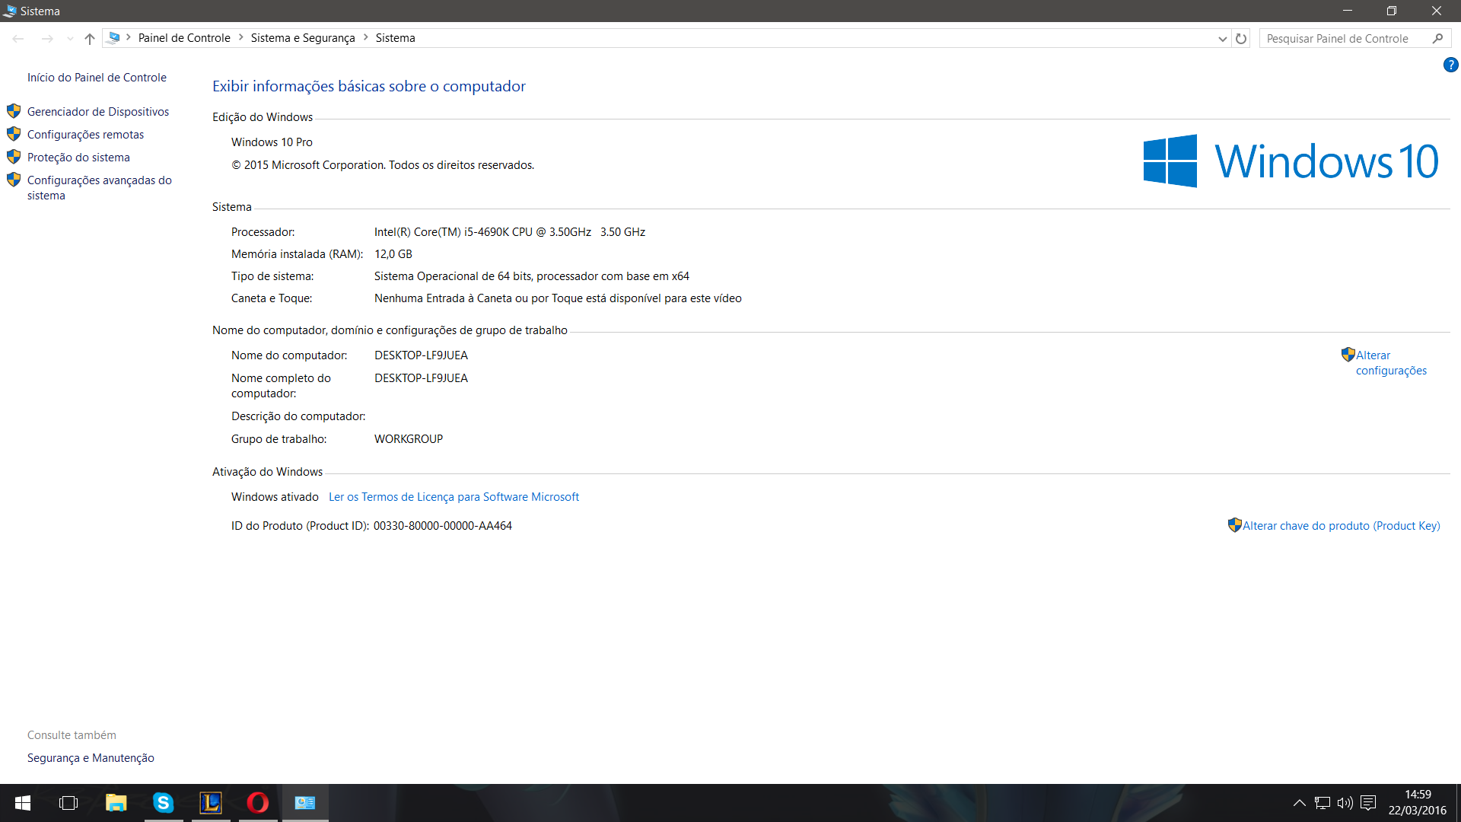Open Opera browser from taskbar

pyautogui.click(x=258, y=803)
